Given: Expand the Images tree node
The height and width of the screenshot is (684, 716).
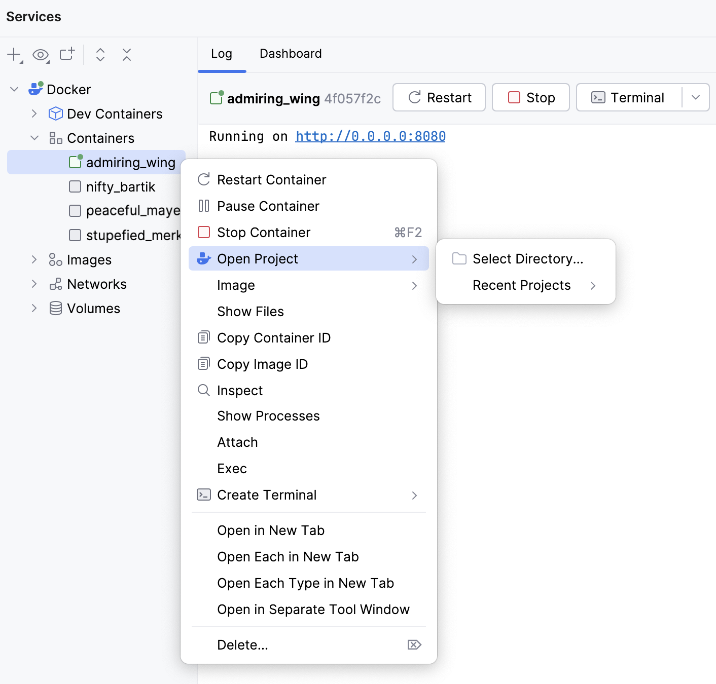Looking at the screenshot, I should 34,259.
